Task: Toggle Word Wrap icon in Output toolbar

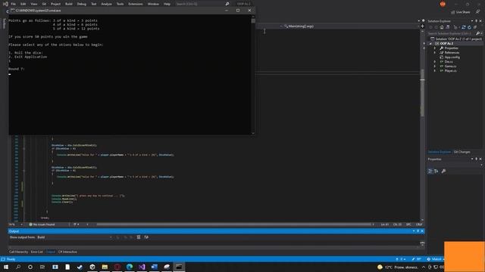Action: click(146, 237)
